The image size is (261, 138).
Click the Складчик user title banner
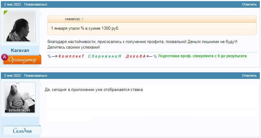tap(22, 131)
